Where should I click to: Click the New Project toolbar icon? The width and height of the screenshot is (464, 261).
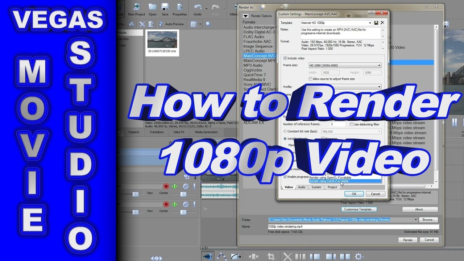[x=137, y=7]
